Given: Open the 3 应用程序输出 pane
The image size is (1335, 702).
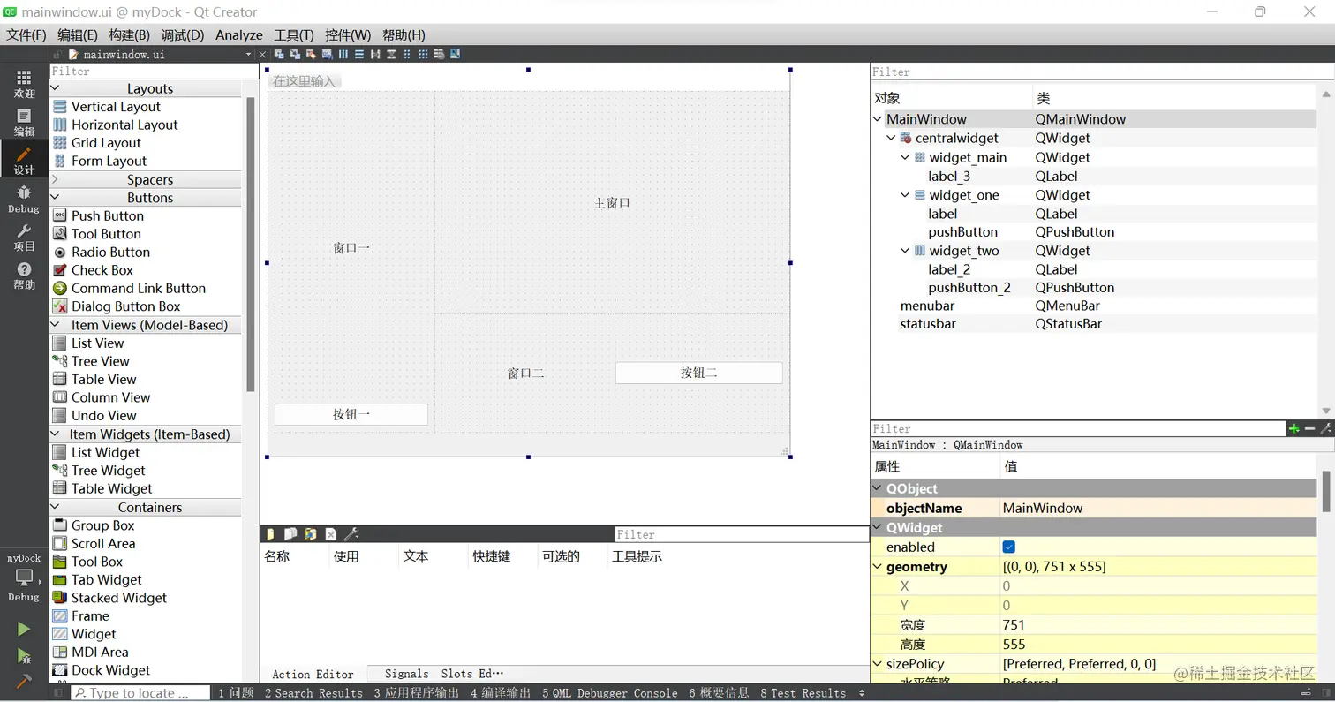Looking at the screenshot, I should click(x=416, y=693).
